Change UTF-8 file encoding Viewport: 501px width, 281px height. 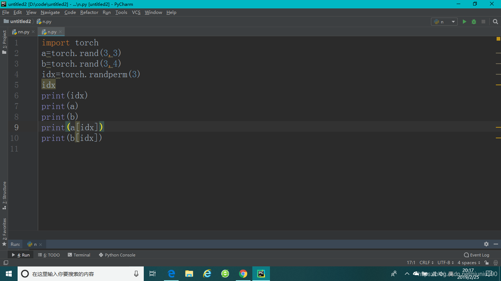[x=446, y=263]
